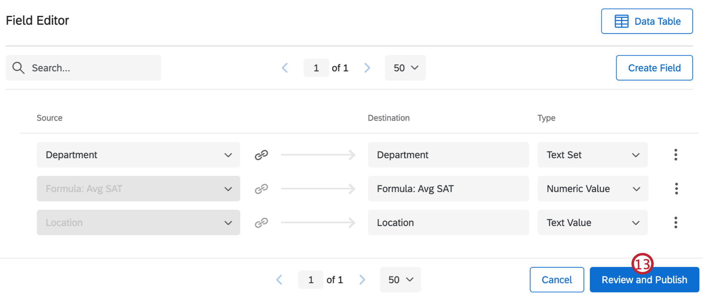
Task: Click the search magnifying glass icon
Action: point(18,68)
